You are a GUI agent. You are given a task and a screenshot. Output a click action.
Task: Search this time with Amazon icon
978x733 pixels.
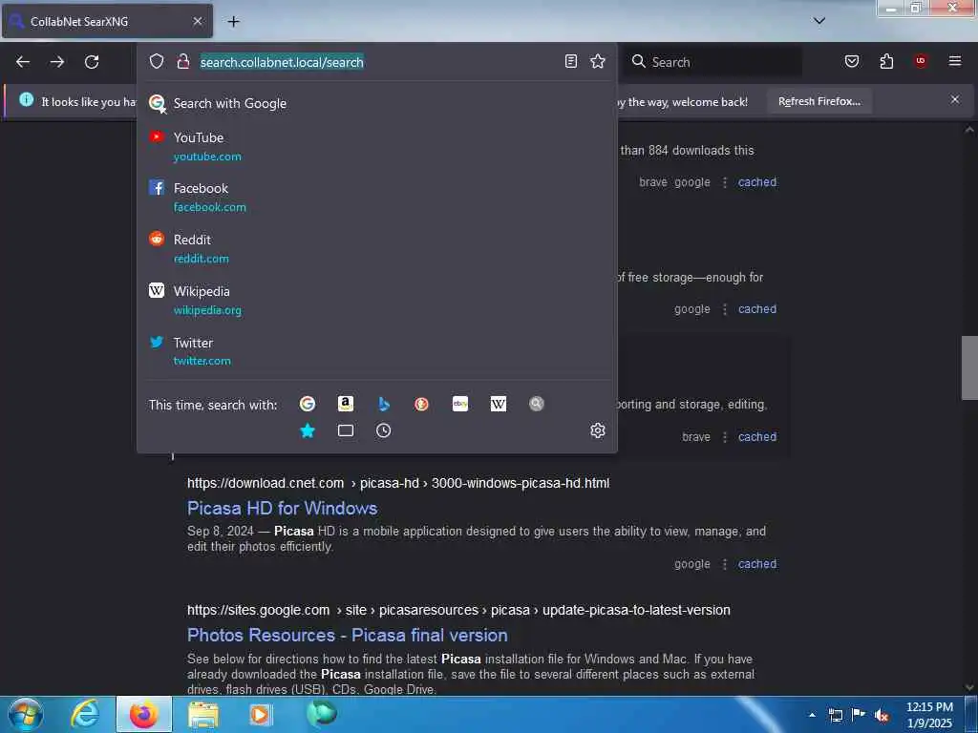(x=346, y=404)
